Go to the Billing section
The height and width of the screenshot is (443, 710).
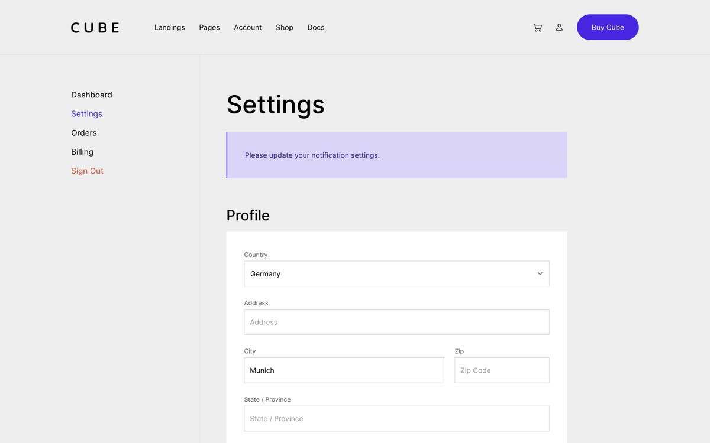click(x=82, y=152)
